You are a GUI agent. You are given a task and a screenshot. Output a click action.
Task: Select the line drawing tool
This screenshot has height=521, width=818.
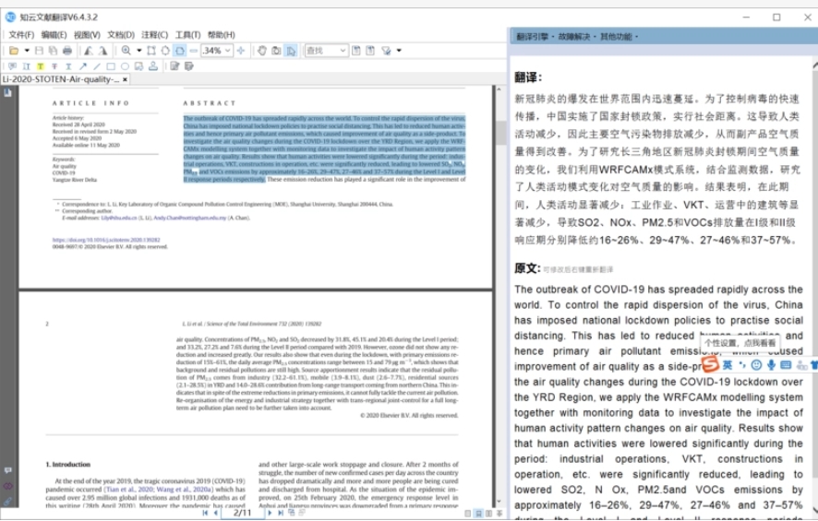point(97,66)
